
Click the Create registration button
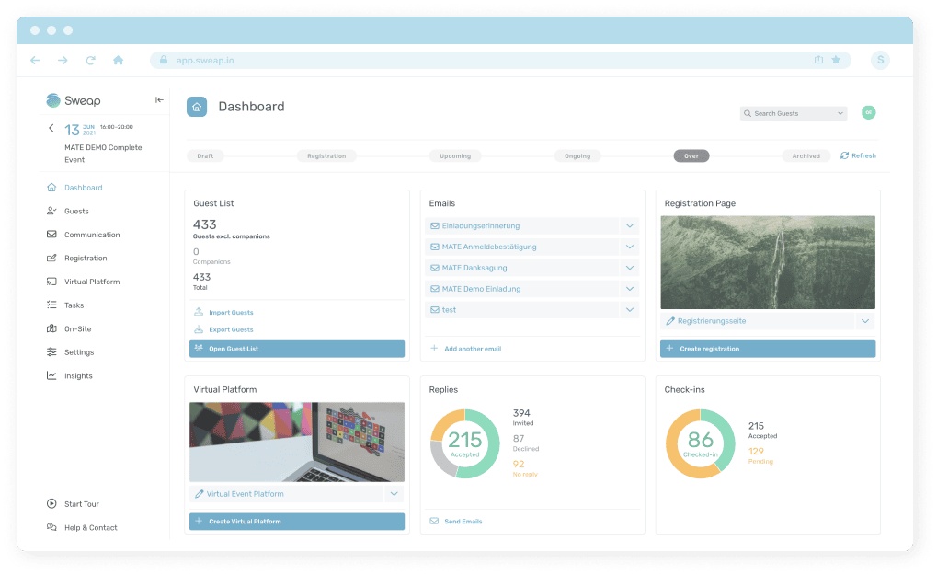pos(768,349)
